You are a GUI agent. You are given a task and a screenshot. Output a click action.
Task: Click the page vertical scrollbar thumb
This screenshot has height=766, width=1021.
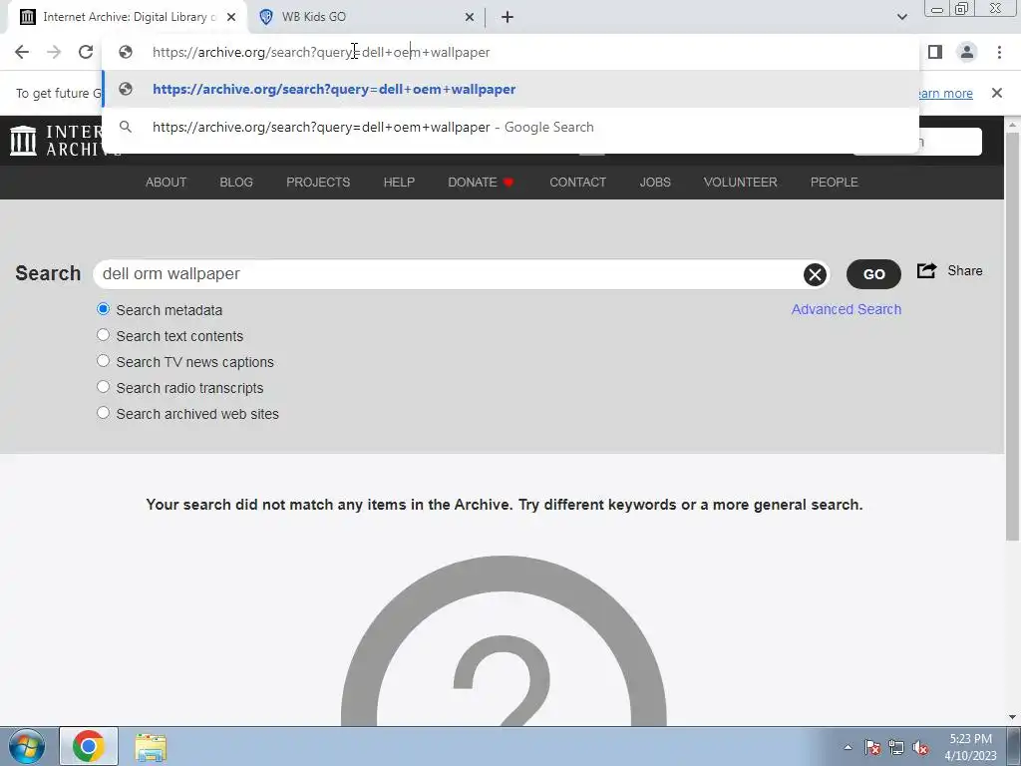(x=1013, y=335)
